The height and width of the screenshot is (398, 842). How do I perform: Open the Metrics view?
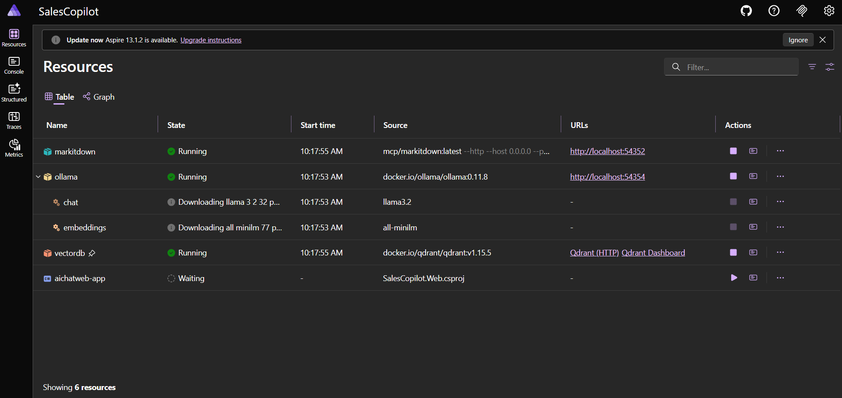[x=14, y=148]
